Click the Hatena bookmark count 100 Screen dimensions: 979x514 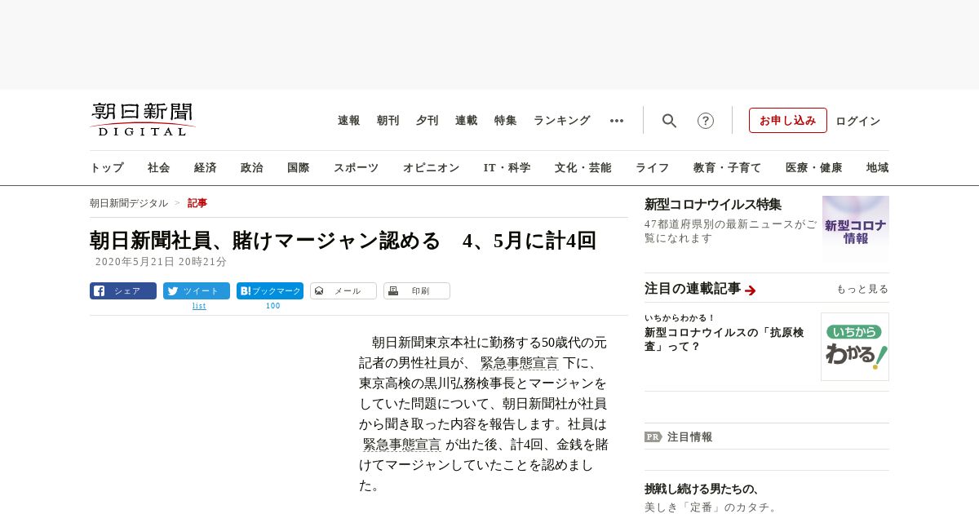coord(272,306)
